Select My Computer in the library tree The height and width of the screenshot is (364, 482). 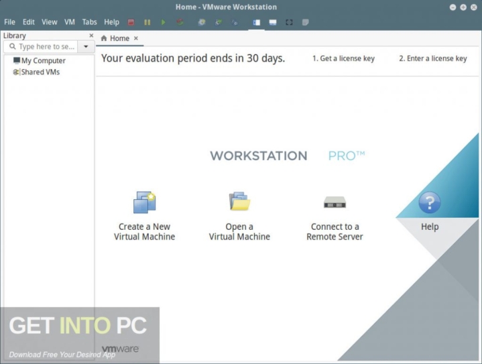40,60
